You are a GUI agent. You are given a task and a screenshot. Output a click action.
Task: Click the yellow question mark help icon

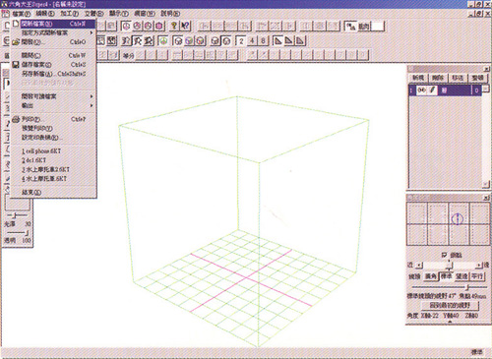174,26
